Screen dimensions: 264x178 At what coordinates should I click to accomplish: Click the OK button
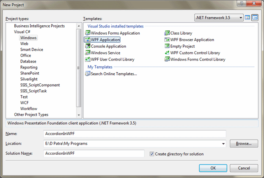click(x=213, y=168)
